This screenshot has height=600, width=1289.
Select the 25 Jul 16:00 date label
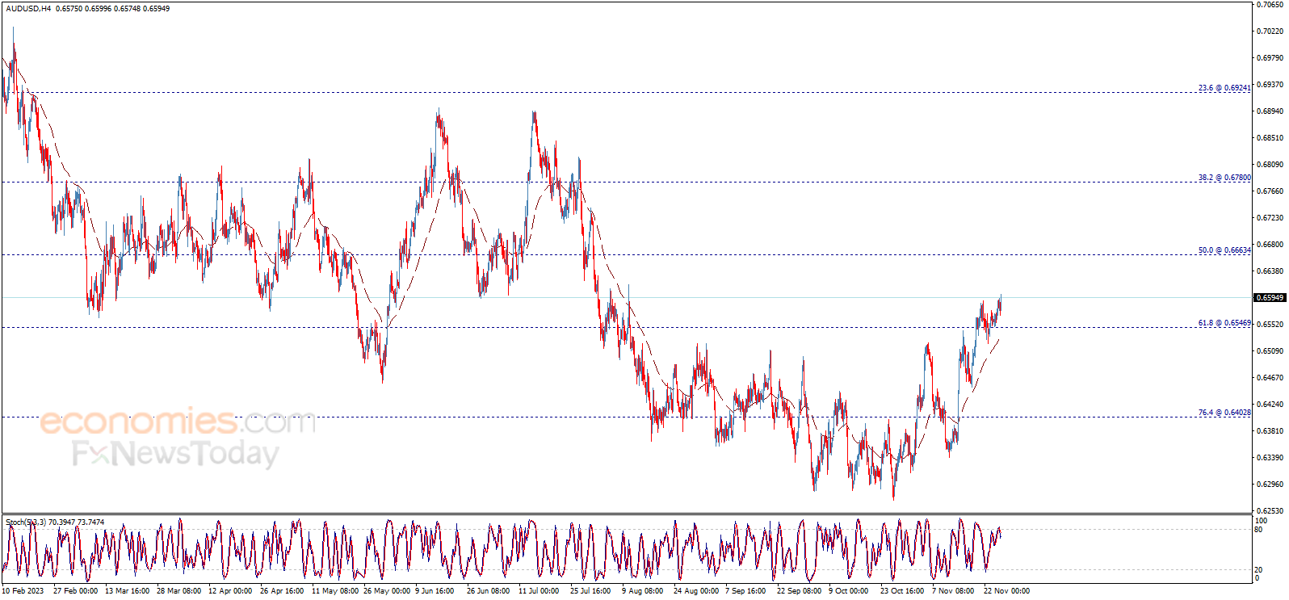click(x=590, y=591)
